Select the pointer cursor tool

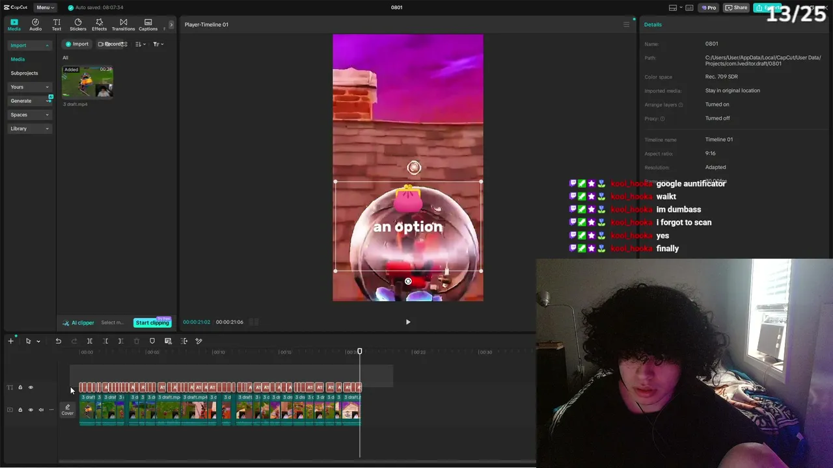28,341
